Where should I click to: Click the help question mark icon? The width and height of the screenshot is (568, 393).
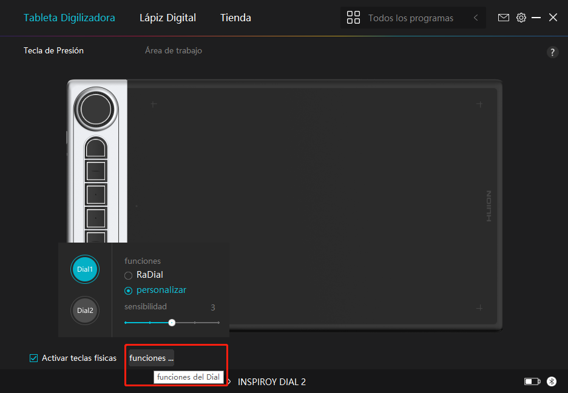tap(552, 52)
